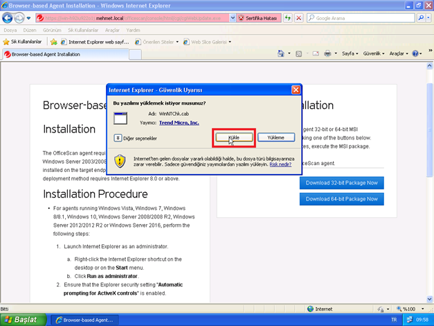Expand Diğer seçenekler options
This screenshot has height=326, width=434.
pyautogui.click(x=136, y=138)
